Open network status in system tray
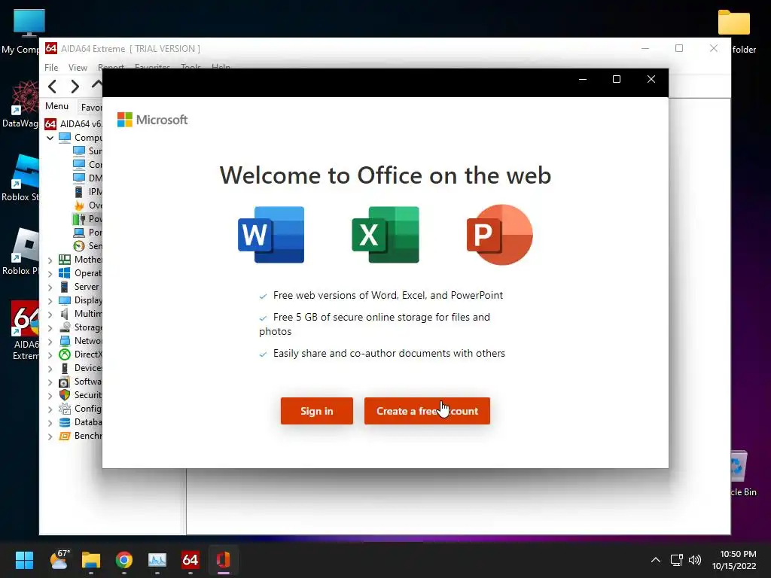Image resolution: width=771 pixels, height=578 pixels. click(x=677, y=560)
